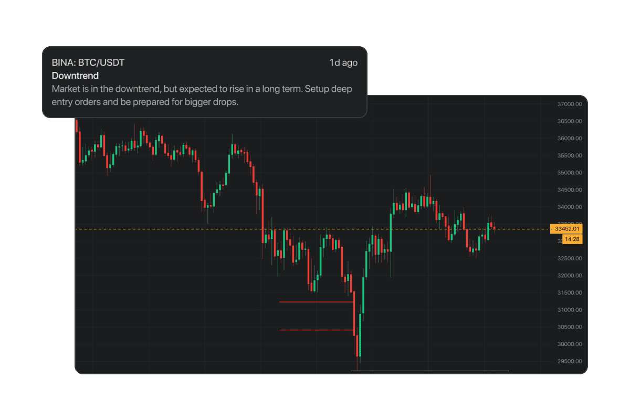This screenshot has width=630, height=420.
Task: Open the Downtrend alert heading
Action: click(75, 76)
